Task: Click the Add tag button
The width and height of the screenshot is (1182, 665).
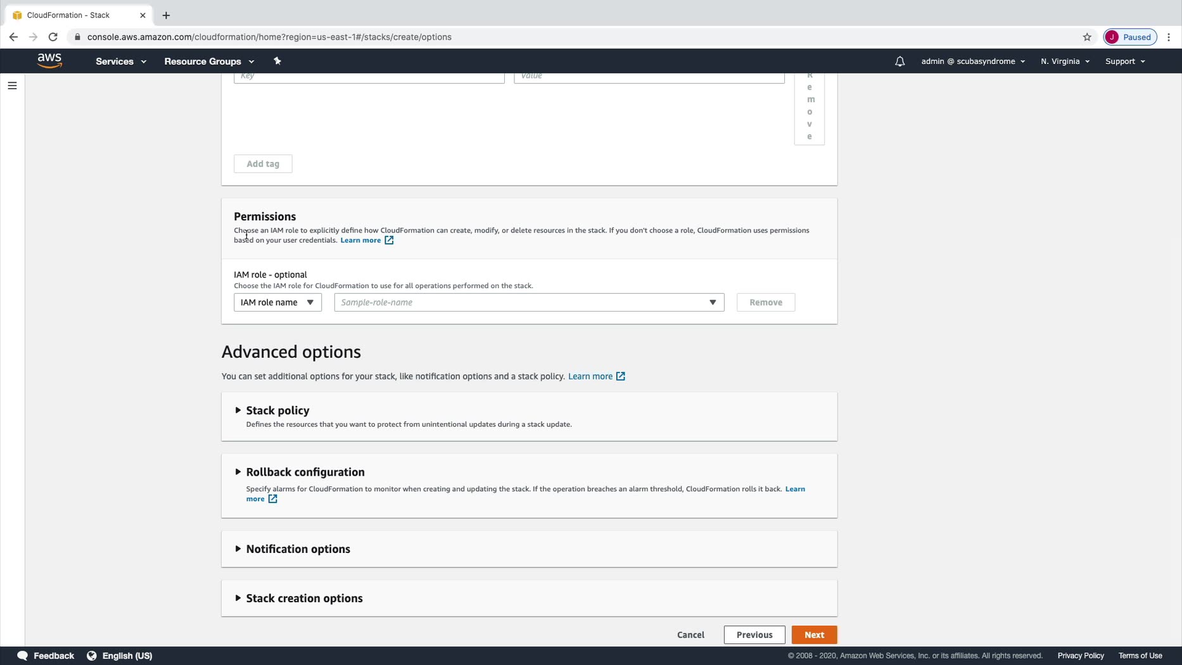Action: tap(263, 164)
